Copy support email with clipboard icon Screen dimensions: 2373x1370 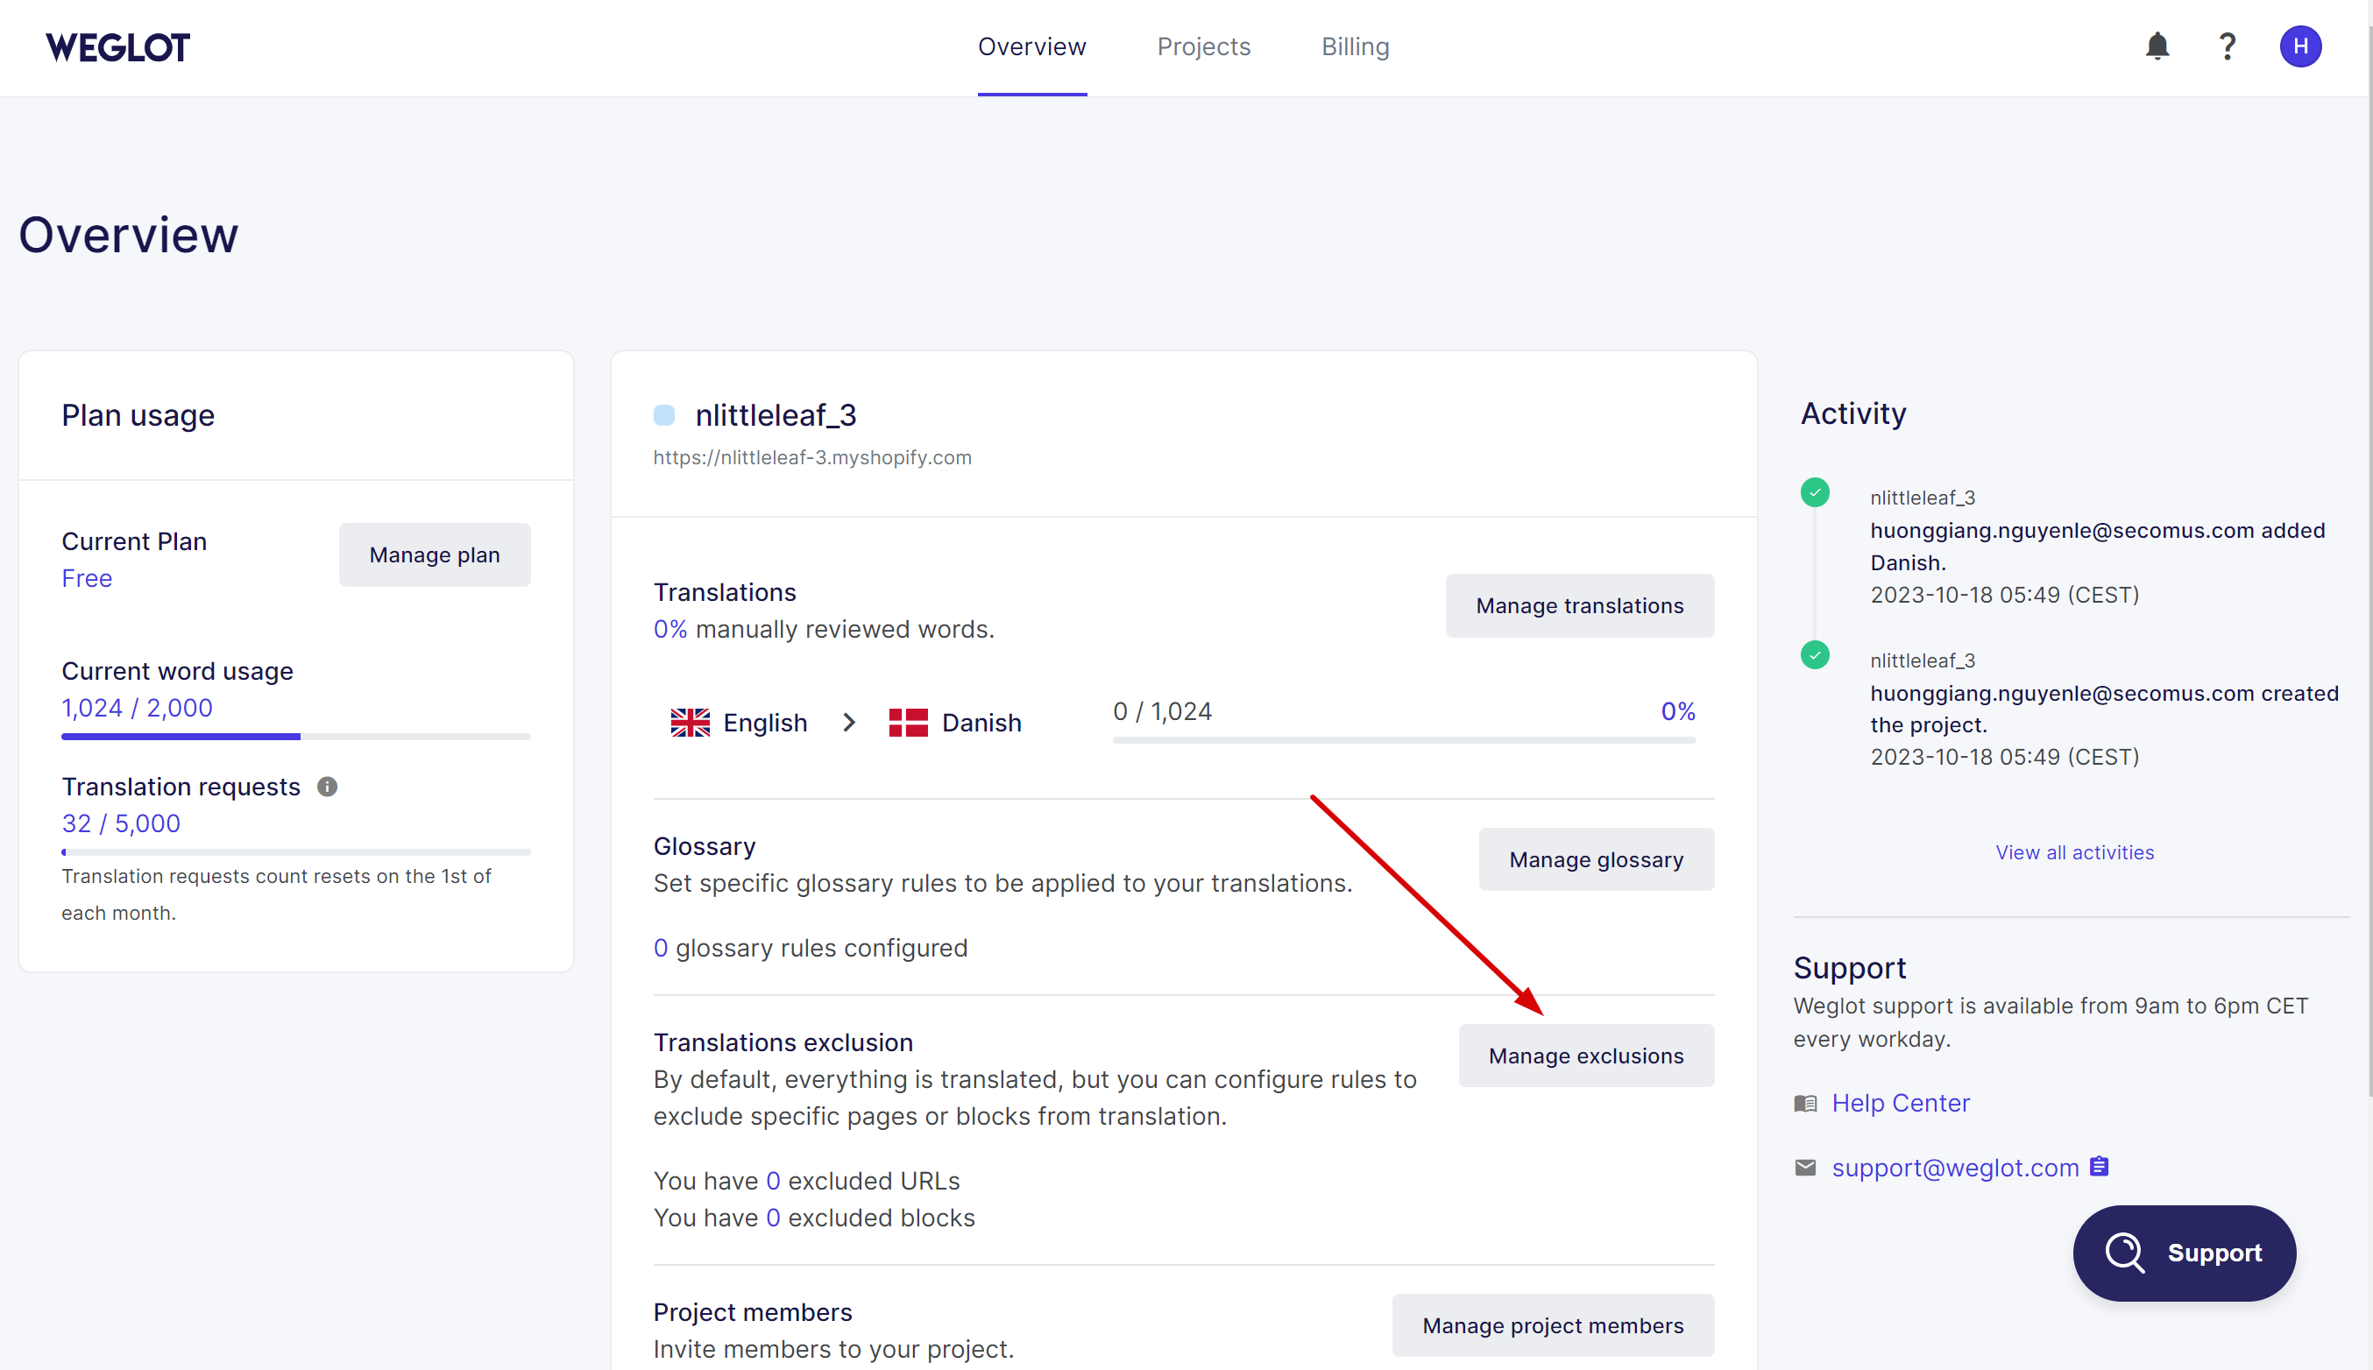(x=2098, y=1167)
